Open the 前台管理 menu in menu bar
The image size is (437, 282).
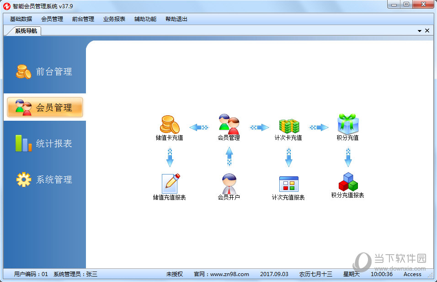83,19
